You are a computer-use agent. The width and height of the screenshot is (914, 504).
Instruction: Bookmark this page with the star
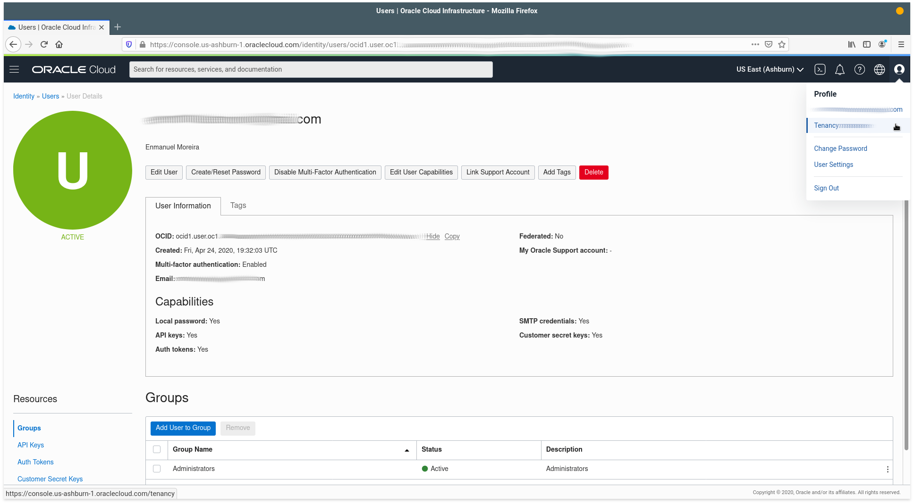point(782,44)
